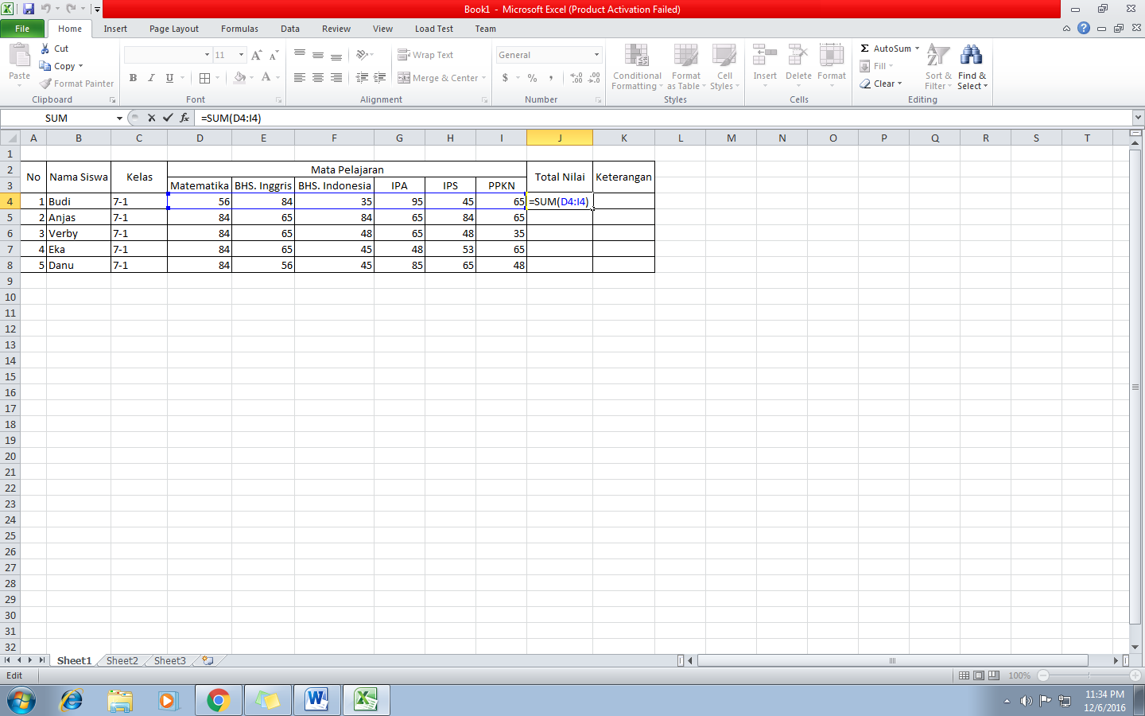
Task: Switch to Sheet2
Action: click(x=121, y=660)
